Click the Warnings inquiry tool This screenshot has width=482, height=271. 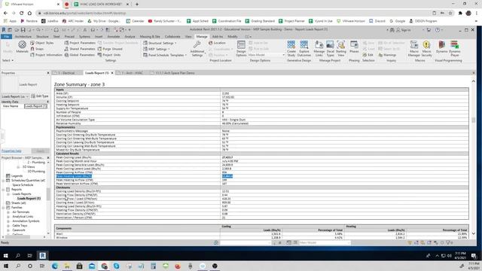387,55
